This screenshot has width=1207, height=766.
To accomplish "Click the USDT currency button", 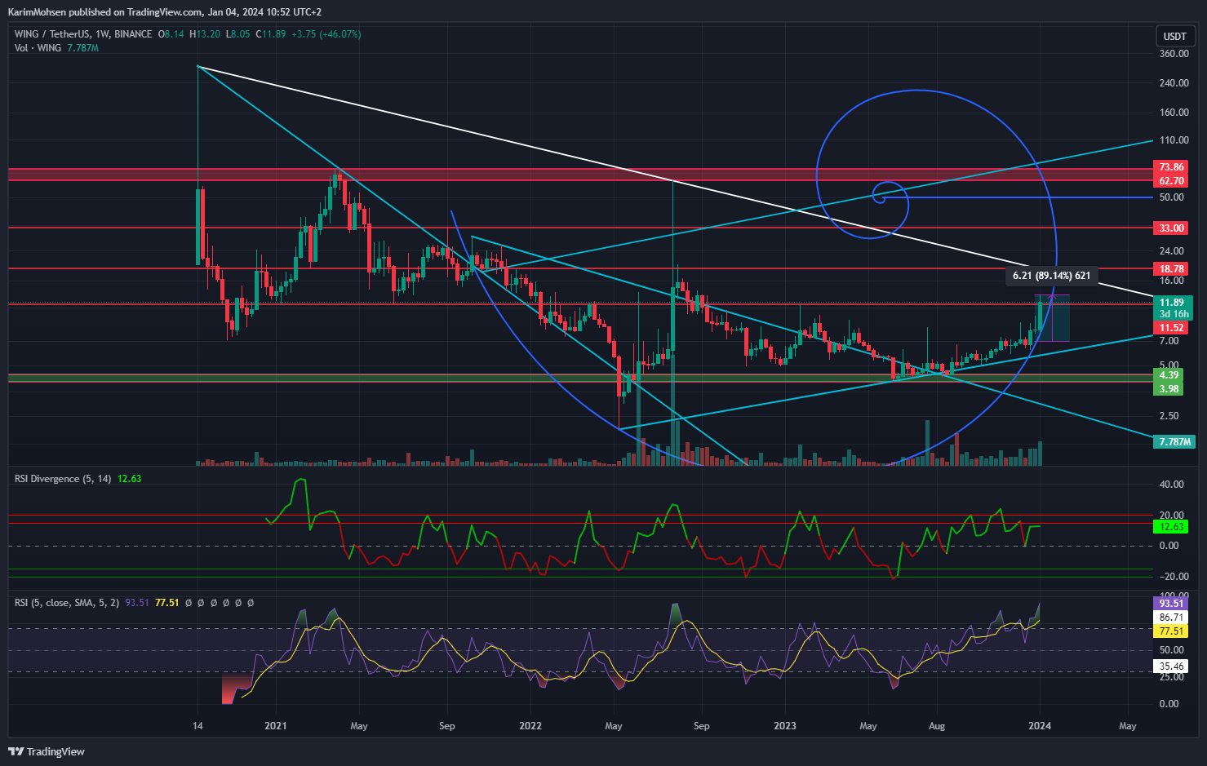I will [1174, 37].
